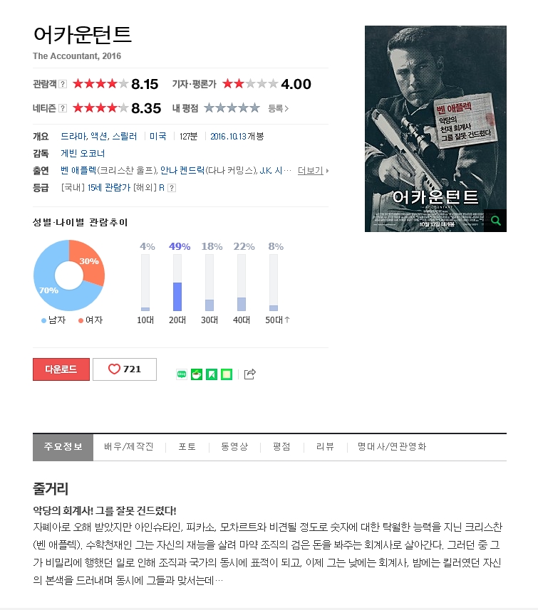538x610 pixels.
Task: Select the 평점 tab
Action: tap(281, 446)
